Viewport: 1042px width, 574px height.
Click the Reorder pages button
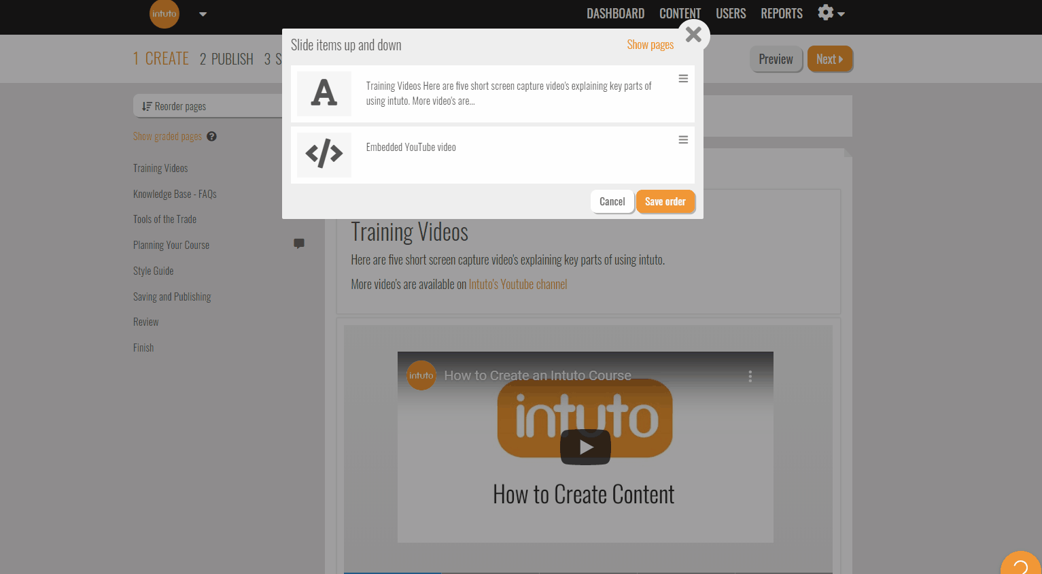[208, 106]
